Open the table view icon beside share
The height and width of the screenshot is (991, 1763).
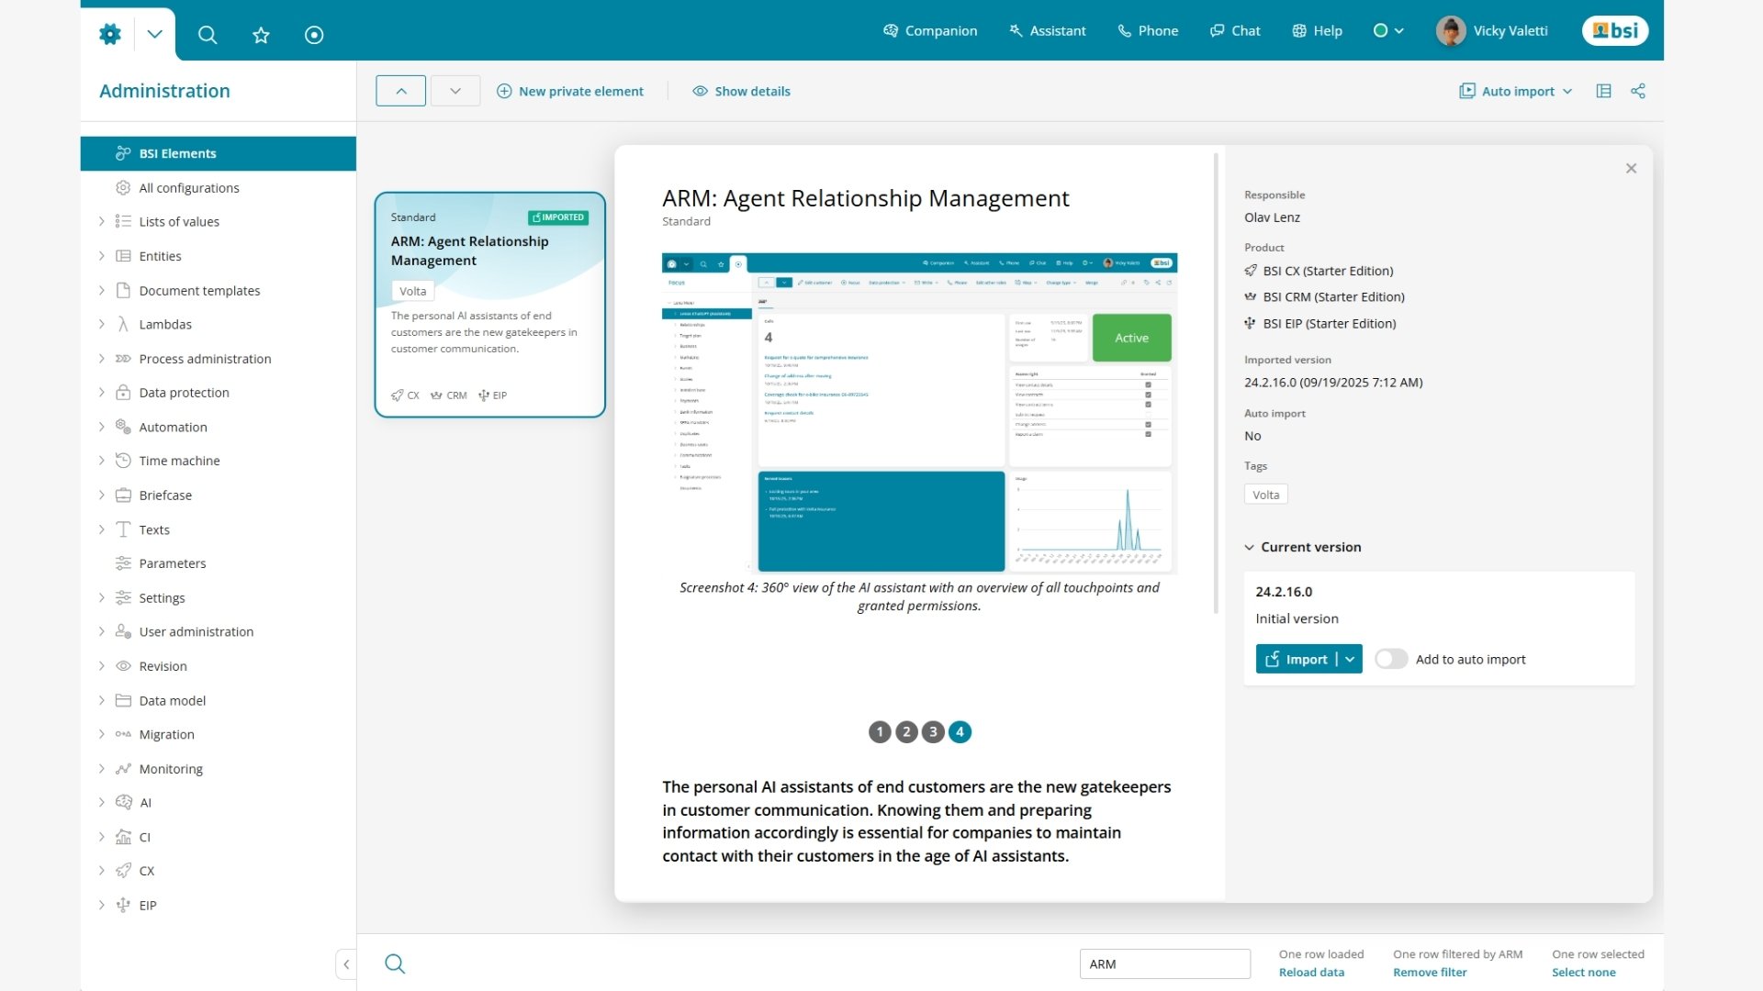pos(1604,91)
